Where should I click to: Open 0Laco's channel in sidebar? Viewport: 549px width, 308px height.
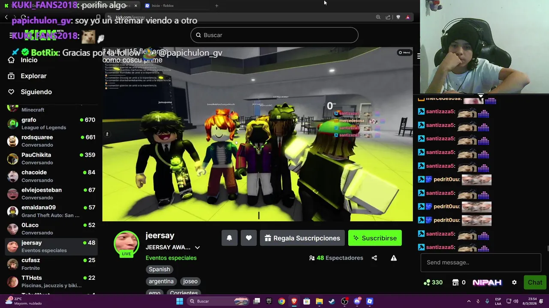click(51, 229)
